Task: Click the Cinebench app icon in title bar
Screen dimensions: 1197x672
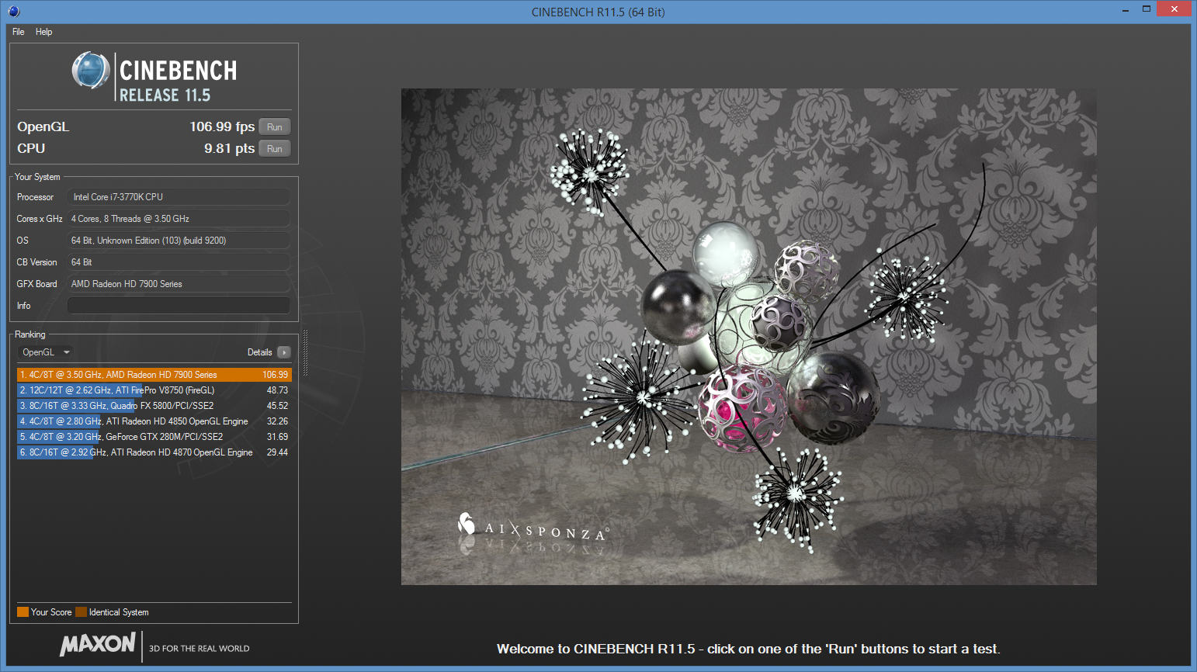Action: [x=14, y=12]
